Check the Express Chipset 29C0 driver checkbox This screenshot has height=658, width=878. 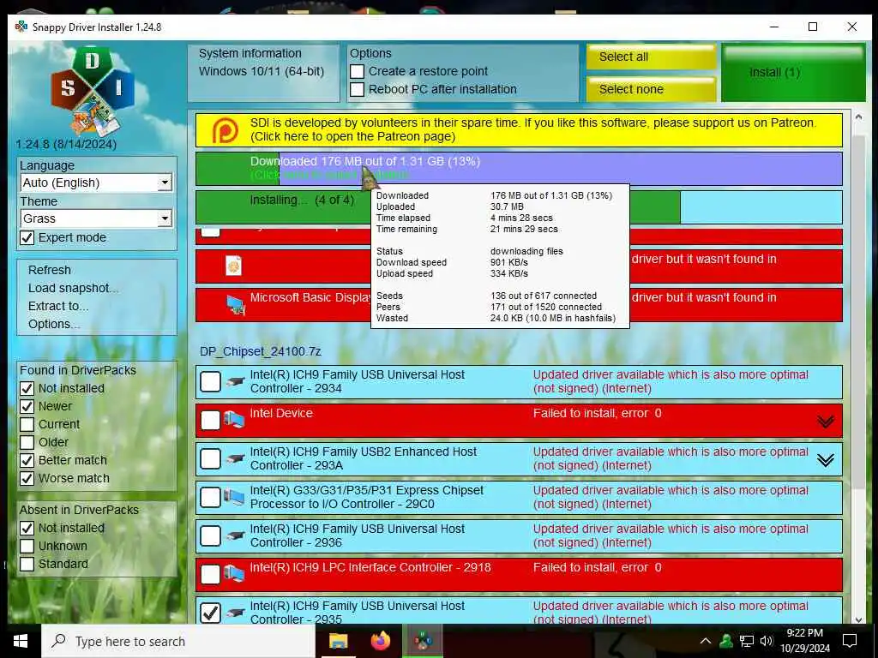(211, 497)
